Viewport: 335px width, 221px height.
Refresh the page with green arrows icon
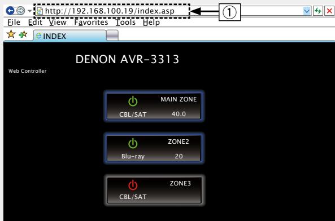318,11
